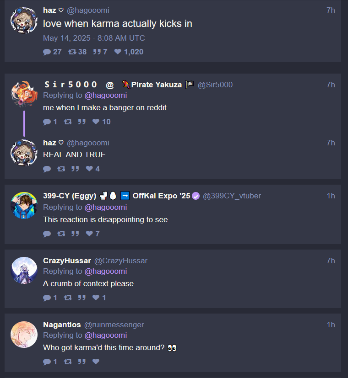
Task: Open the @Sir5000 profile handle
Action: (215, 85)
